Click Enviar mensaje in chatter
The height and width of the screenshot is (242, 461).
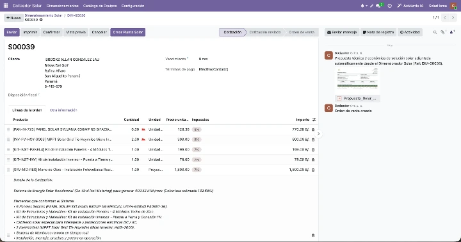(342, 32)
